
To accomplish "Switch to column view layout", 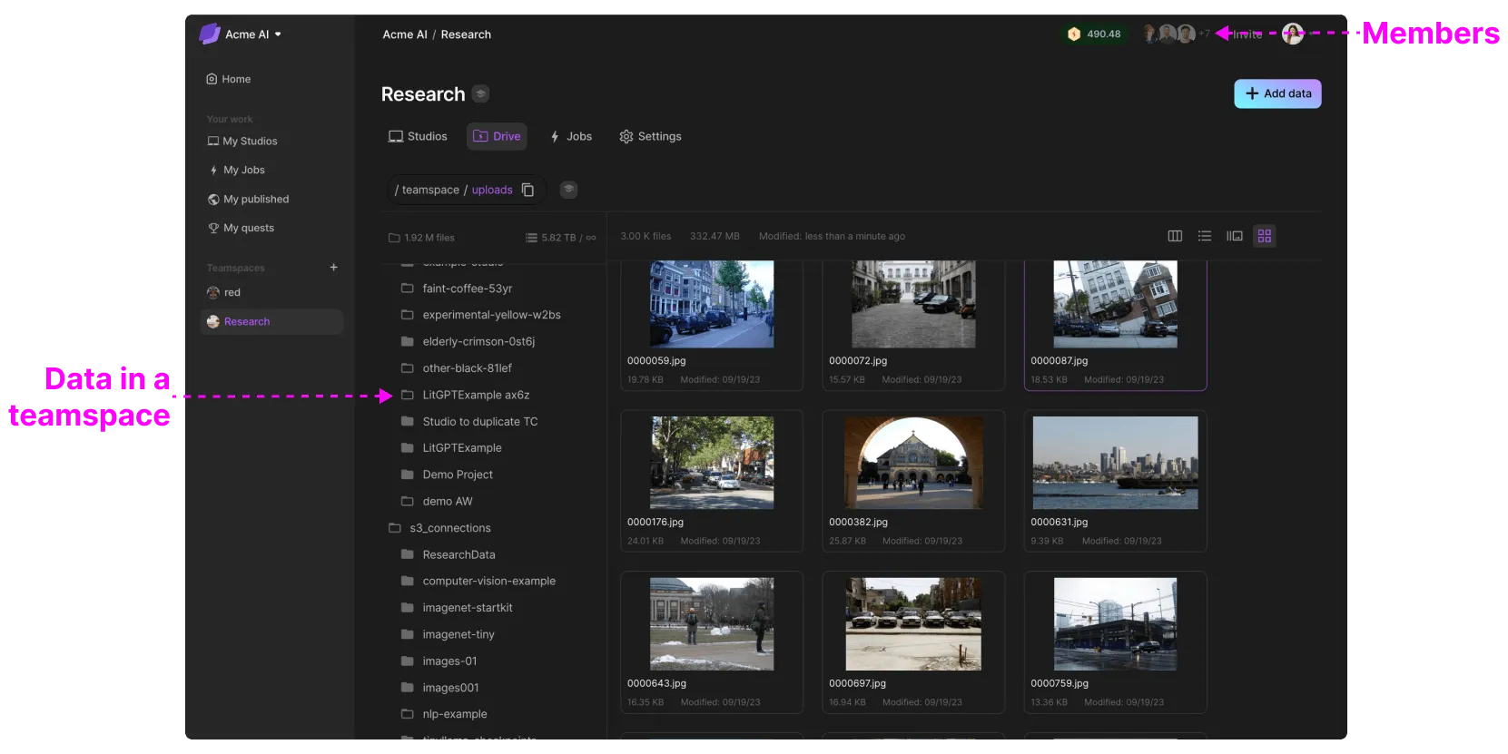I will [1175, 236].
